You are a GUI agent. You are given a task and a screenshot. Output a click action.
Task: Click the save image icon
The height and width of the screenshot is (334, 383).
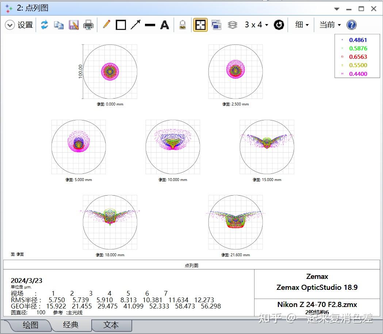click(73, 25)
